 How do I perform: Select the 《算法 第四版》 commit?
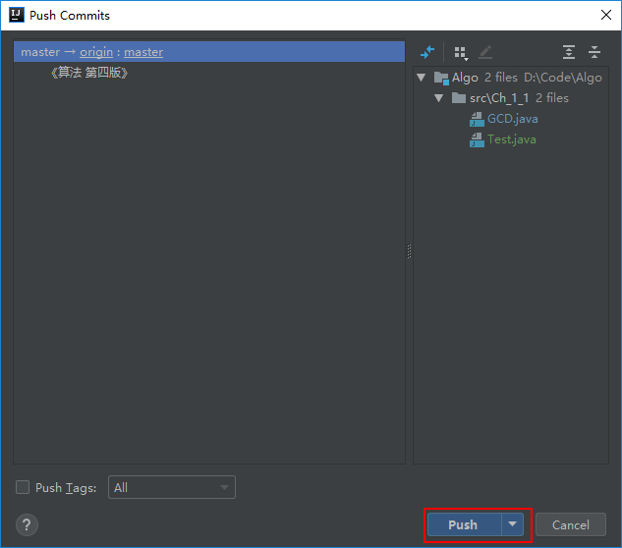pos(88,73)
